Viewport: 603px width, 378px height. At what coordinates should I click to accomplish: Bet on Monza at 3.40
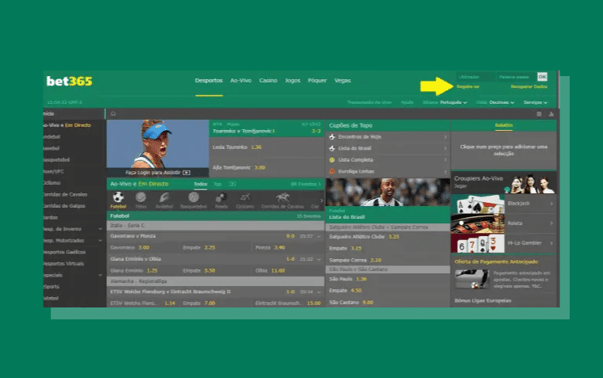(x=287, y=248)
